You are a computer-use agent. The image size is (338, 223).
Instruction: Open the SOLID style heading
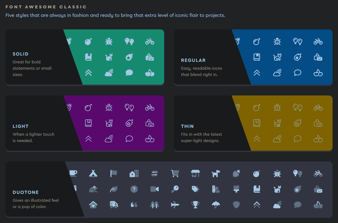pos(20,54)
